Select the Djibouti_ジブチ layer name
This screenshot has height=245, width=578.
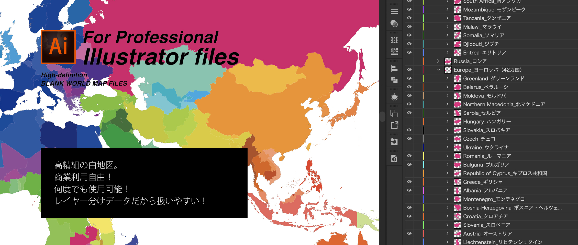(481, 44)
